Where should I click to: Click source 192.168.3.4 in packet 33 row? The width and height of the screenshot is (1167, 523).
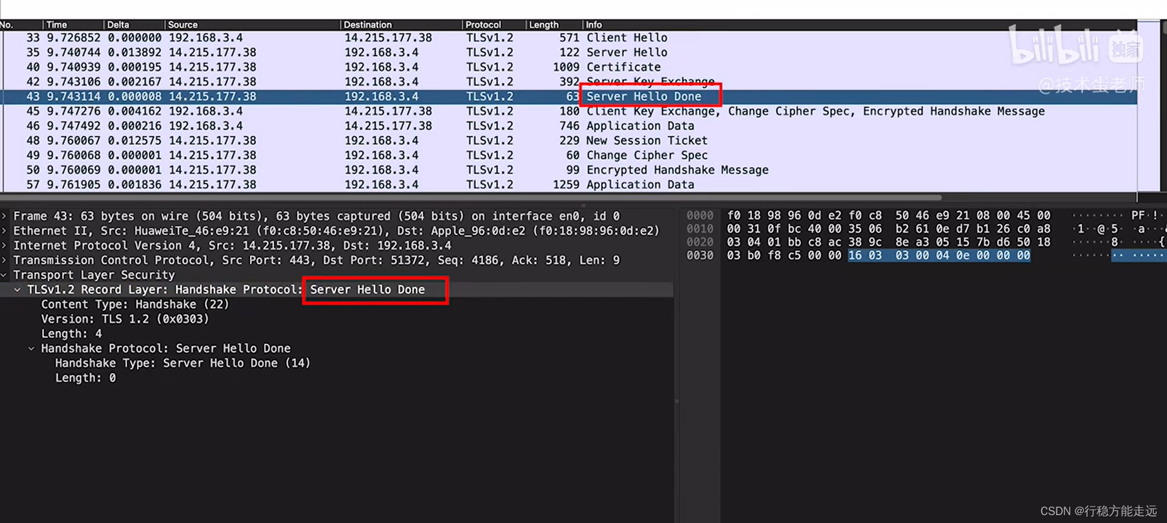tap(205, 38)
